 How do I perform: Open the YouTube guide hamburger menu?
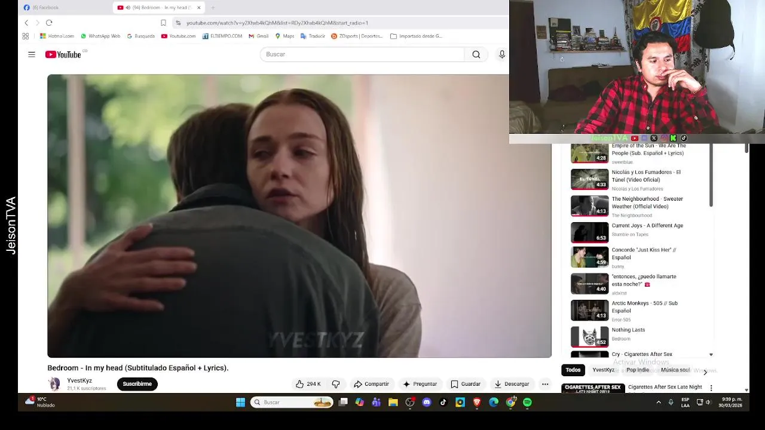[32, 54]
